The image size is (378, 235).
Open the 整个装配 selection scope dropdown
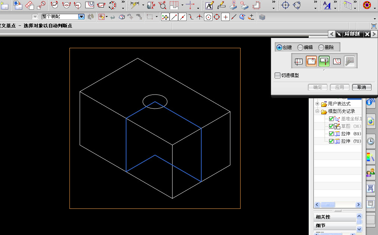[81, 17]
